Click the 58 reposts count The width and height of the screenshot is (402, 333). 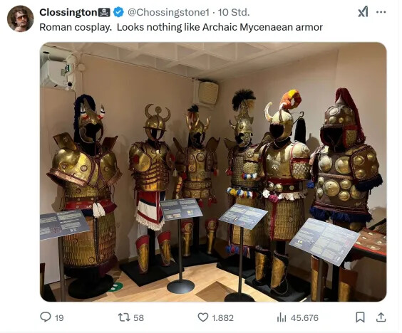click(x=138, y=318)
